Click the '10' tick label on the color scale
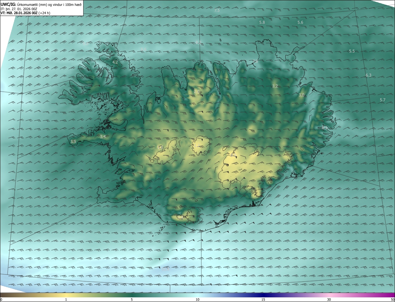 tap(197, 300)
